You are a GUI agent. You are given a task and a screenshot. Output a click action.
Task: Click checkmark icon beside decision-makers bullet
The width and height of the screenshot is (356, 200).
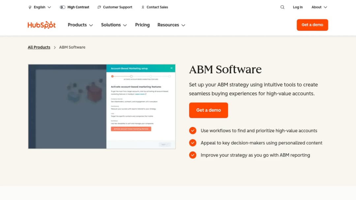click(x=193, y=143)
